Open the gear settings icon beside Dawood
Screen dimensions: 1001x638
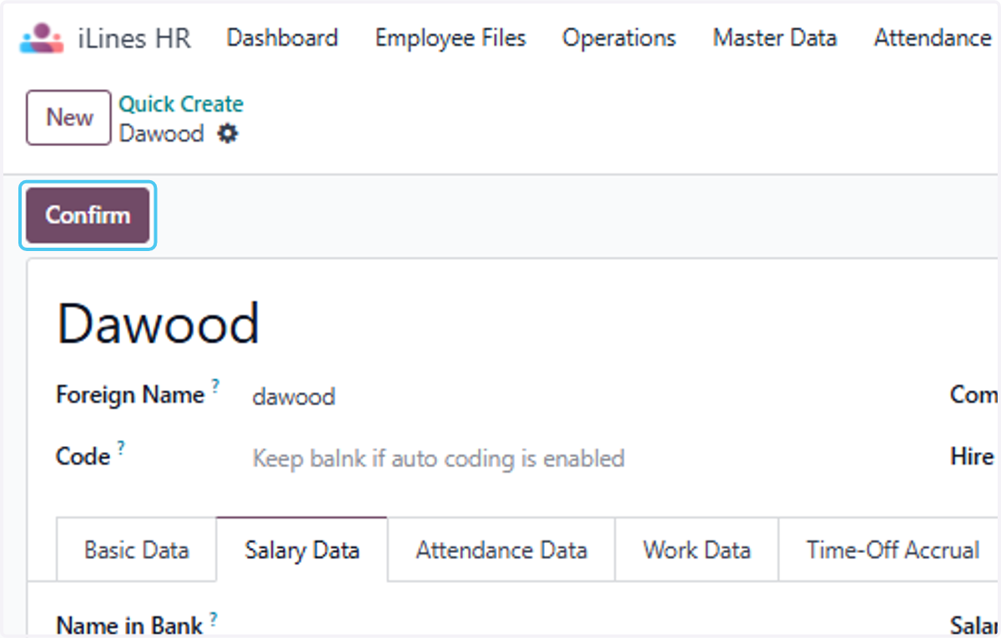coord(228,133)
